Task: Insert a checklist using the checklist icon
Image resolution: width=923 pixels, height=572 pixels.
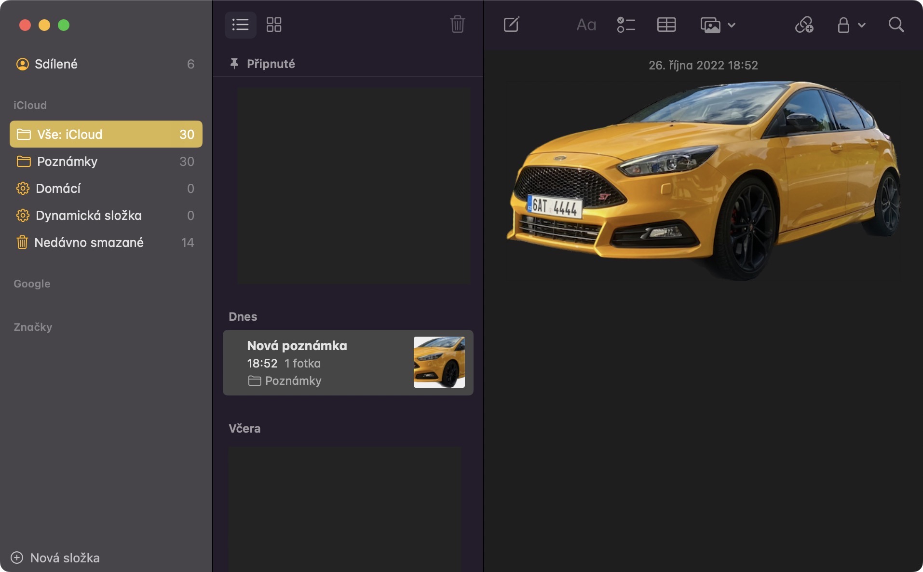Action: (x=625, y=25)
